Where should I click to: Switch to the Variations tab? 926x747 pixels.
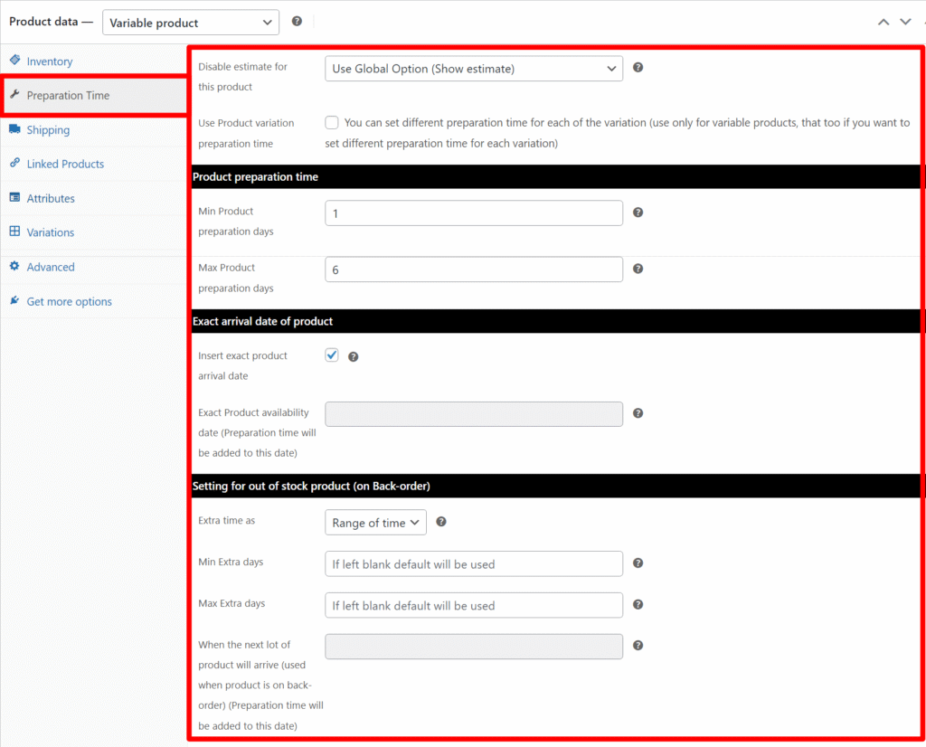[51, 232]
